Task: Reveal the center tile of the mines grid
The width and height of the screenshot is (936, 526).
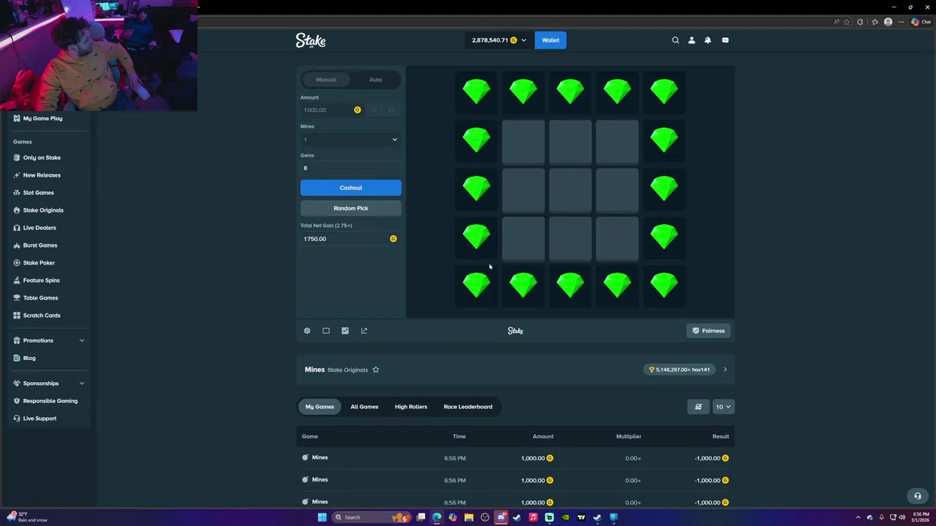Action: (570, 191)
